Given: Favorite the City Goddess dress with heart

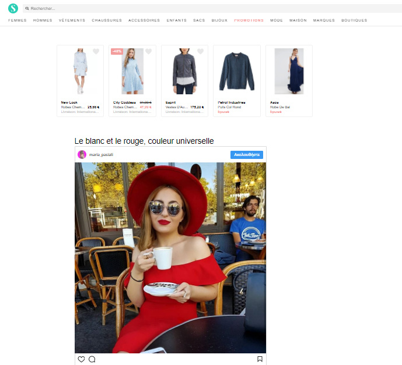Looking at the screenshot, I should pos(148,52).
